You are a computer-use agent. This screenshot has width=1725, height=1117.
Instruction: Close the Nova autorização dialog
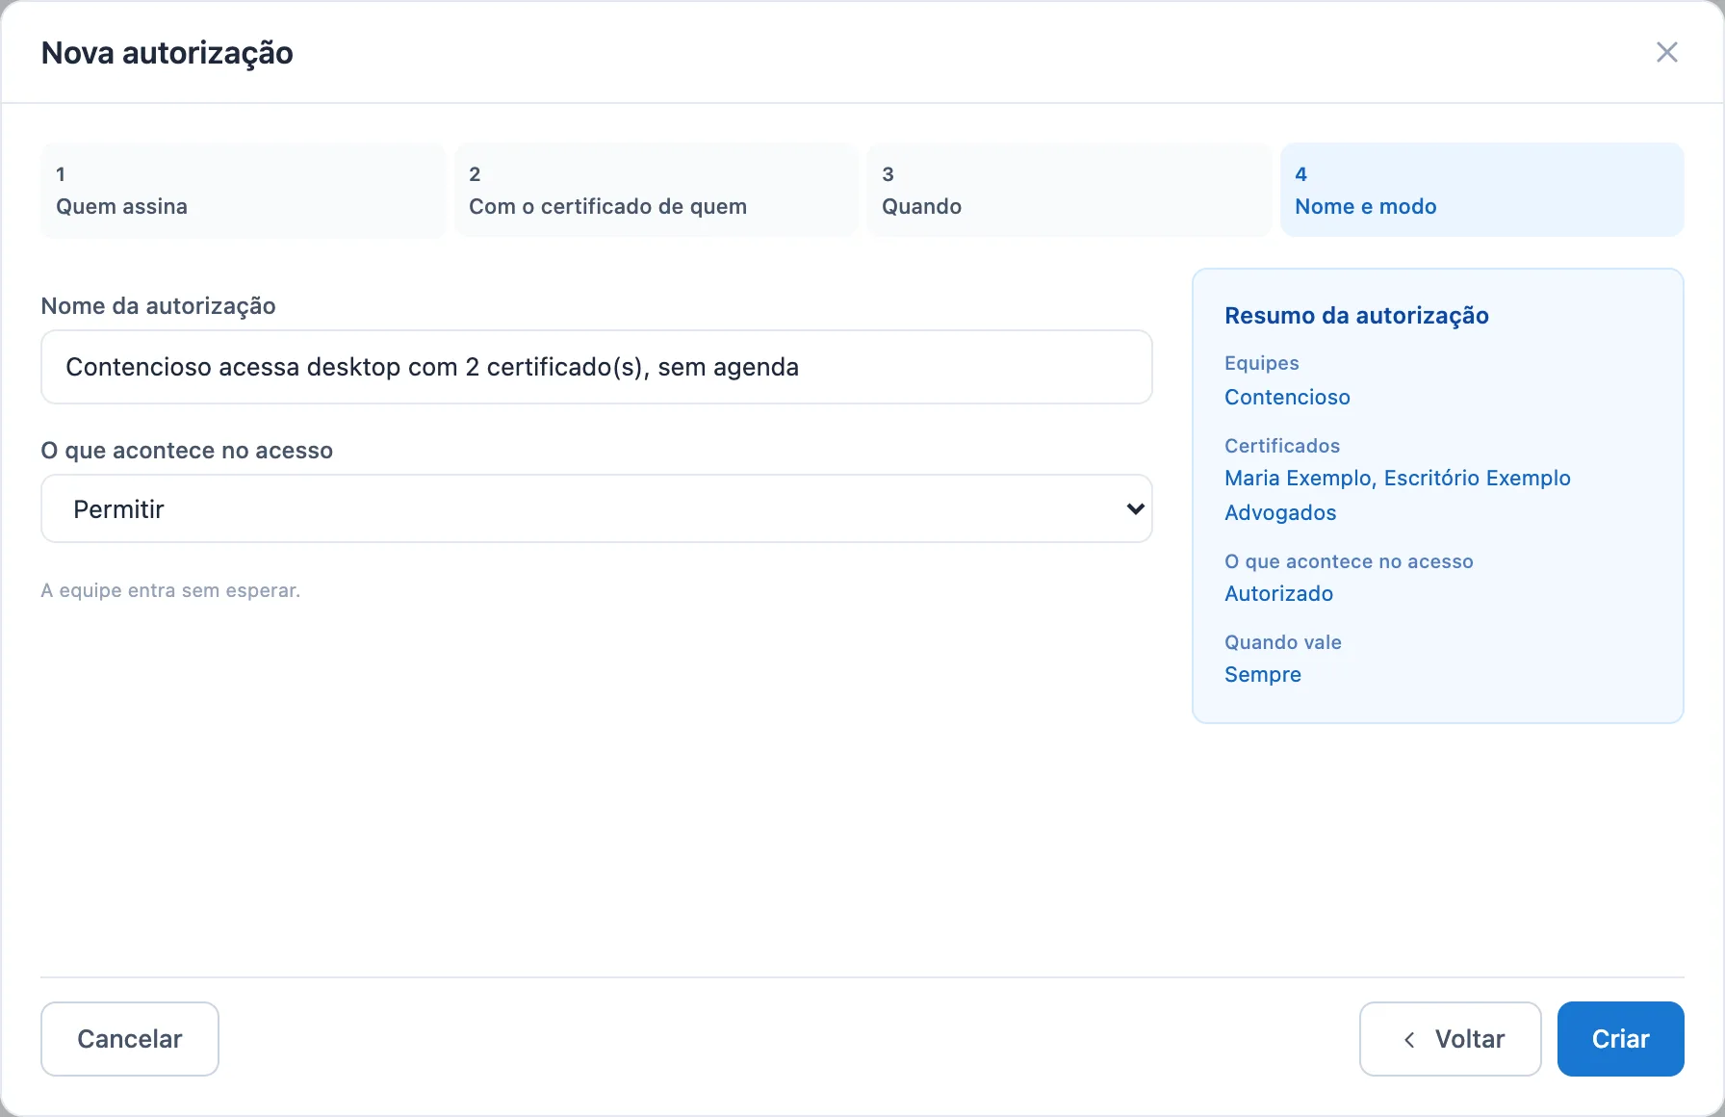tap(1666, 52)
